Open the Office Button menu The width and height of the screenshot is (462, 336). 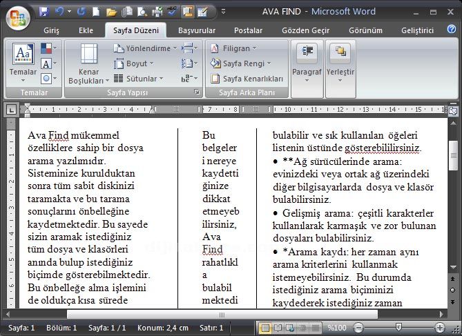(x=18, y=18)
